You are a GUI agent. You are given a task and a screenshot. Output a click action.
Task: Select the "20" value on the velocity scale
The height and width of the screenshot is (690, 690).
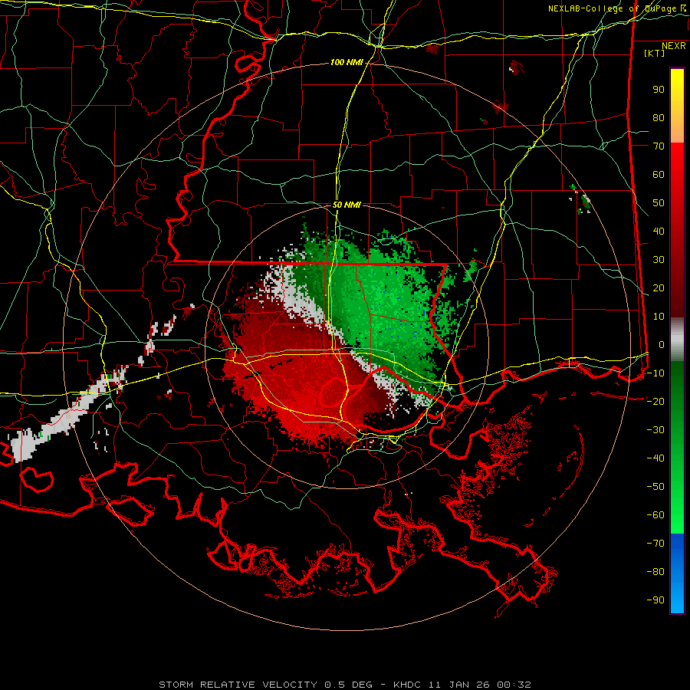[659, 287]
